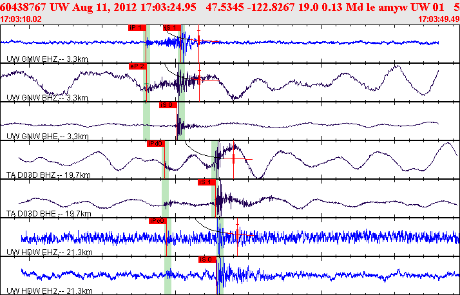The height and width of the screenshot is (295, 460).
Task: Select the 'iS 0' pick flag on bottom HDW trace
Action: (x=207, y=260)
